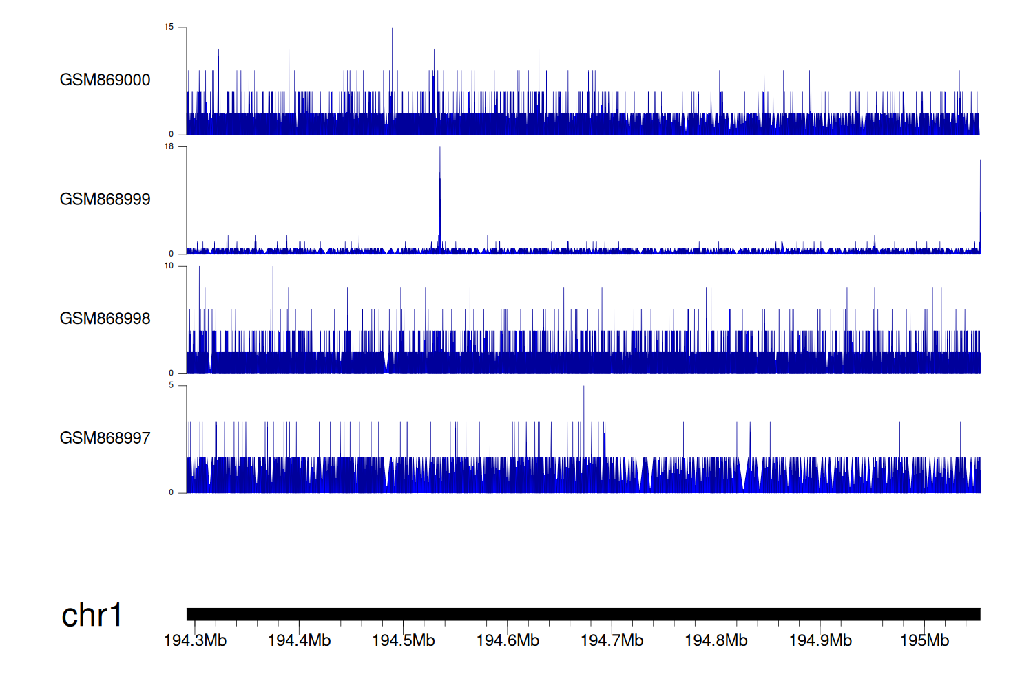This screenshot has width=1033, height=674.
Task: Click the chr1 chromosome label
Action: click(92, 615)
